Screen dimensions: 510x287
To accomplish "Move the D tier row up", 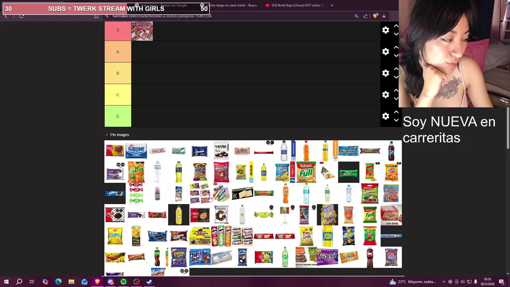I will [396, 112].
